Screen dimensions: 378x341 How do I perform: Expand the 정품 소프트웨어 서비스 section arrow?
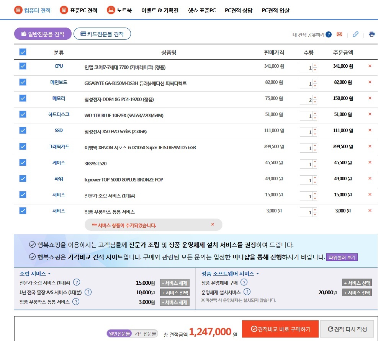[x=257, y=274]
